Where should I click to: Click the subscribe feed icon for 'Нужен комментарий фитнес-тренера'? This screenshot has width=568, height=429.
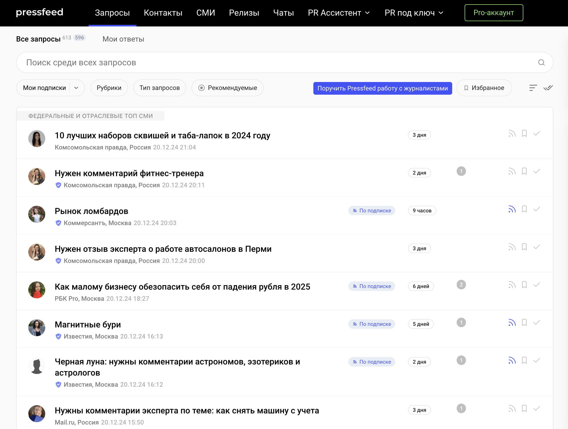(x=512, y=171)
